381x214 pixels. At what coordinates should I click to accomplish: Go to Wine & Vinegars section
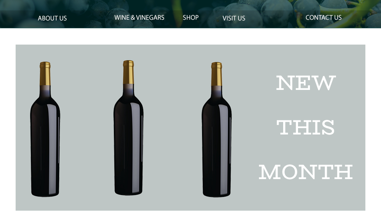pos(139,17)
